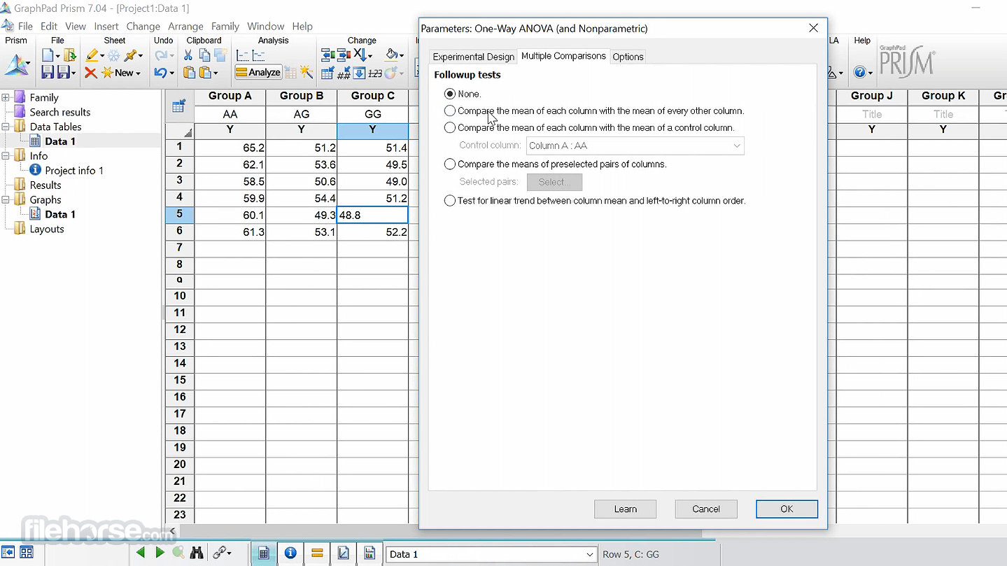Click the snowflake freeze sheet icon
Image resolution: width=1007 pixels, height=566 pixels.
click(x=113, y=55)
